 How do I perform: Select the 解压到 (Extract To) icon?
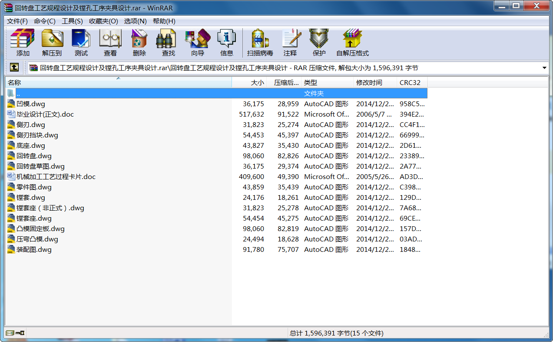pos(52,42)
